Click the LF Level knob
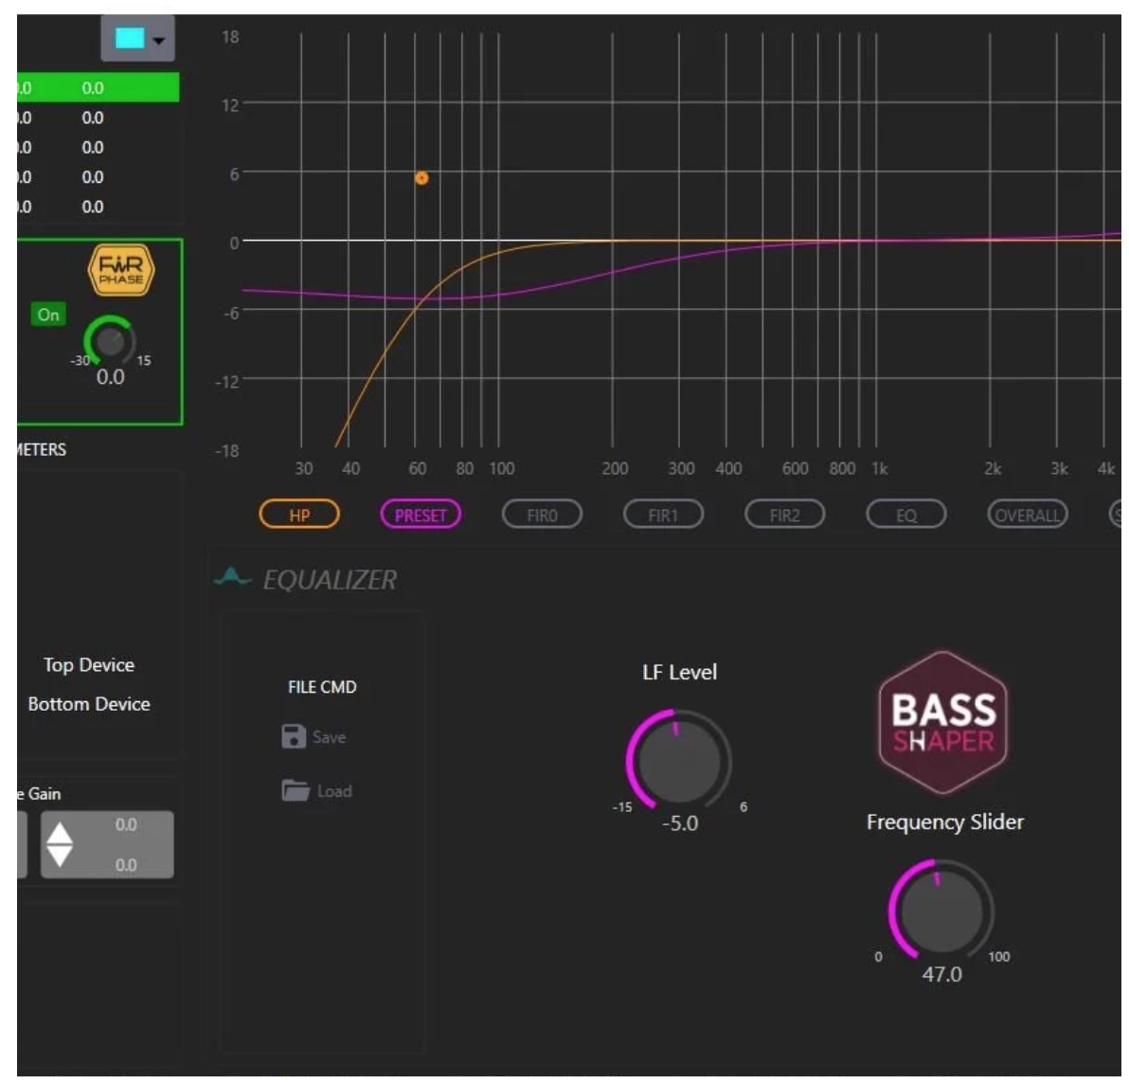 [x=679, y=759]
